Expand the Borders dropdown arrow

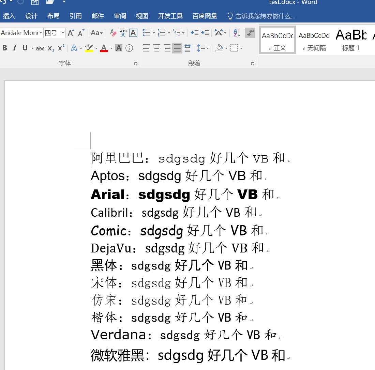241,48
